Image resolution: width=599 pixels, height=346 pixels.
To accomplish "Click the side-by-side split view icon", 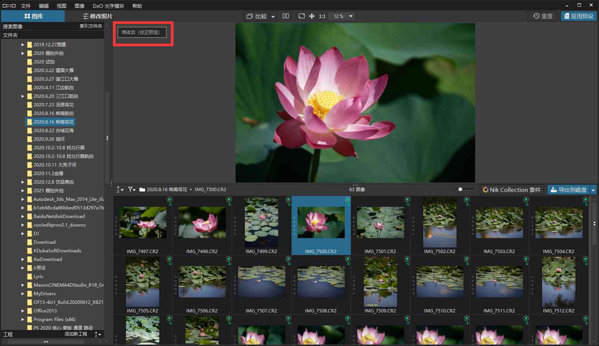I will coord(286,16).
